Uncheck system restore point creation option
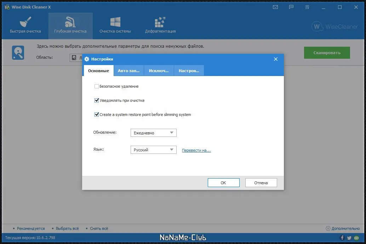The height and width of the screenshot is (244, 366). 97,115
